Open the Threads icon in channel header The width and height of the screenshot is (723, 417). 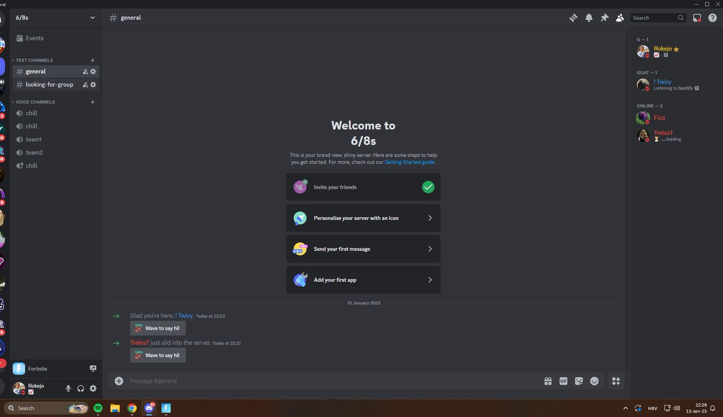tap(574, 18)
